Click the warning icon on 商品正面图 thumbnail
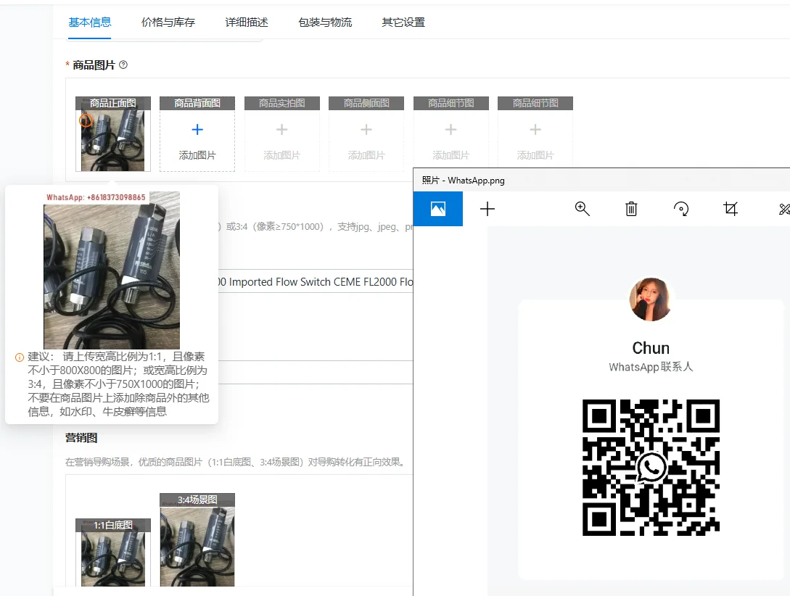Screen dimensions: 790x596 [x=86, y=120]
